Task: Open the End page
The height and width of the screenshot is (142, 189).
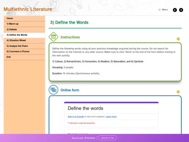Action: click(24, 57)
